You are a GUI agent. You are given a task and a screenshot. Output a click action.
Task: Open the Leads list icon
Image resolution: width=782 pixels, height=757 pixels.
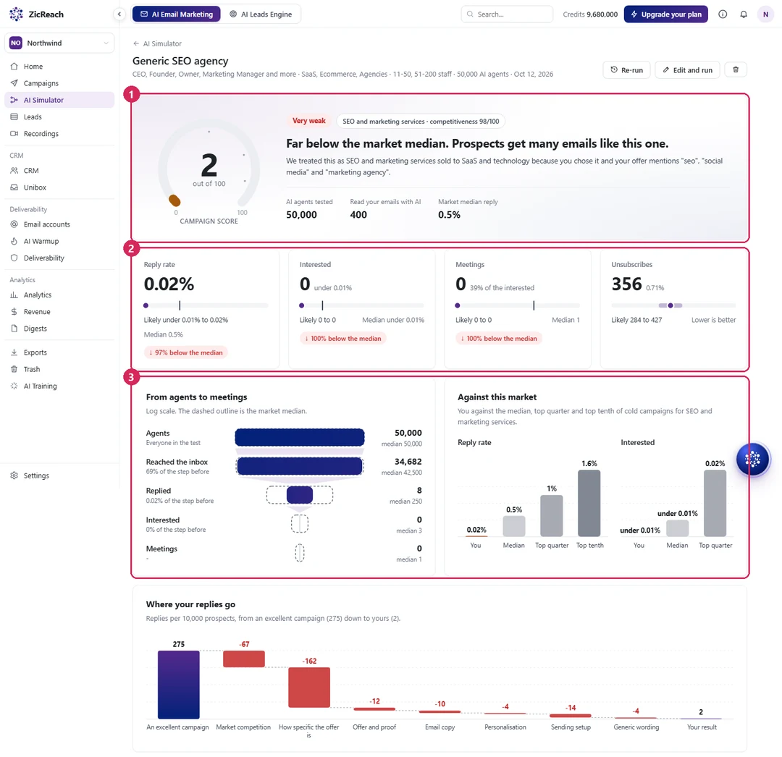[x=14, y=117]
